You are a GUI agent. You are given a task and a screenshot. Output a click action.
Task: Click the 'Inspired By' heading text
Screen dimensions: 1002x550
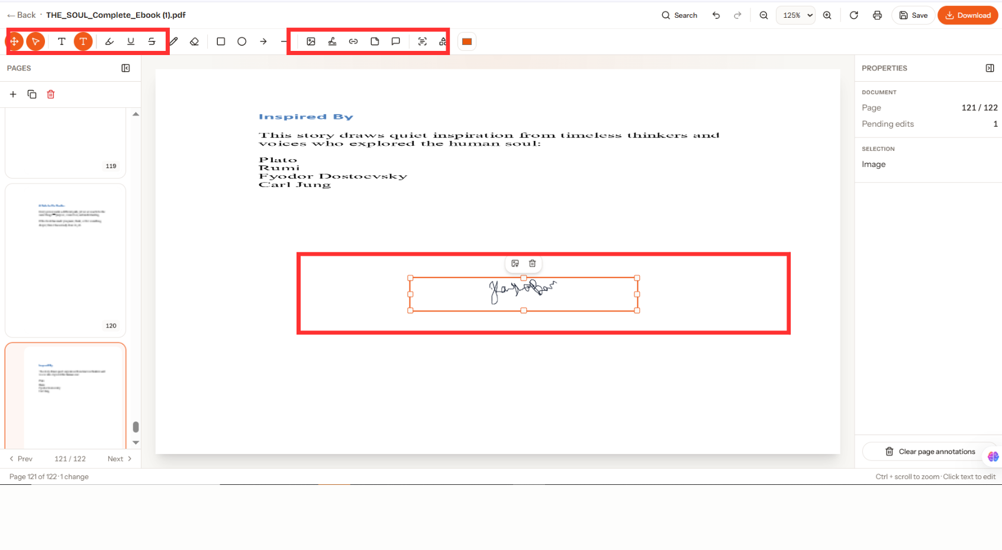coord(306,117)
